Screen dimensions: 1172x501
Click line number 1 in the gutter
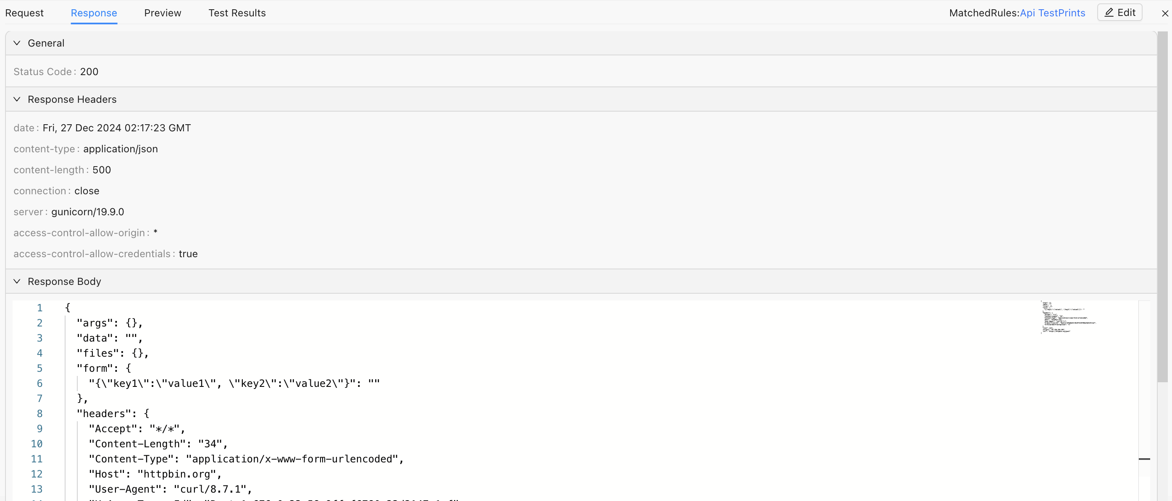(39, 308)
